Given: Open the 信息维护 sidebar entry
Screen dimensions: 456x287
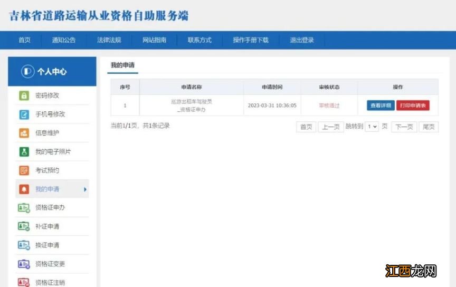Looking at the screenshot, I should point(52,133).
